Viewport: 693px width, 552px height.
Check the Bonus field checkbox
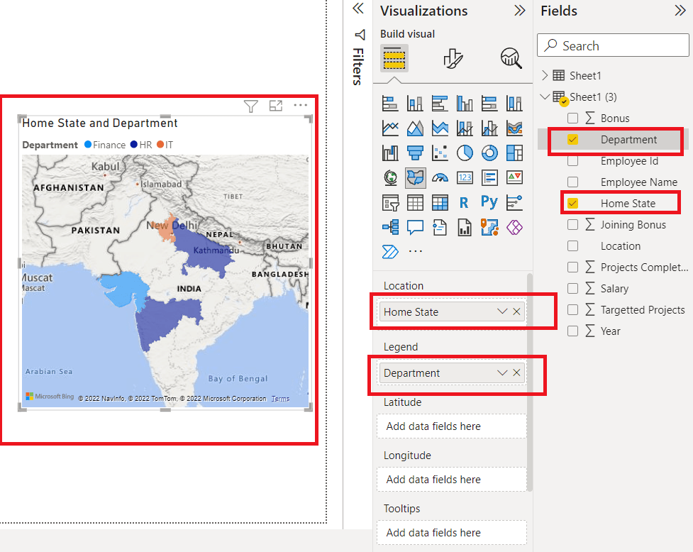tap(572, 118)
